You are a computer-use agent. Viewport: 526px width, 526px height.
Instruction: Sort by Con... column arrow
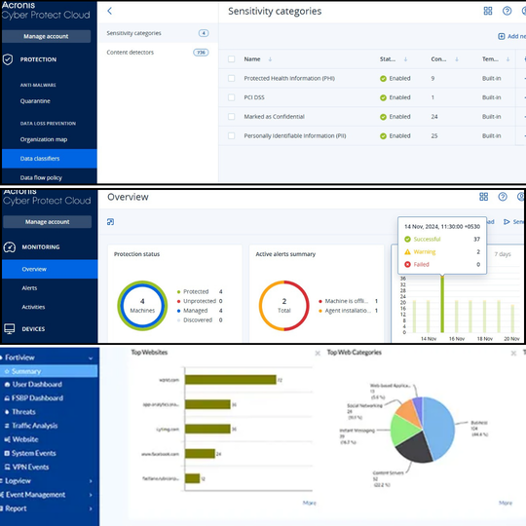pyautogui.click(x=457, y=59)
